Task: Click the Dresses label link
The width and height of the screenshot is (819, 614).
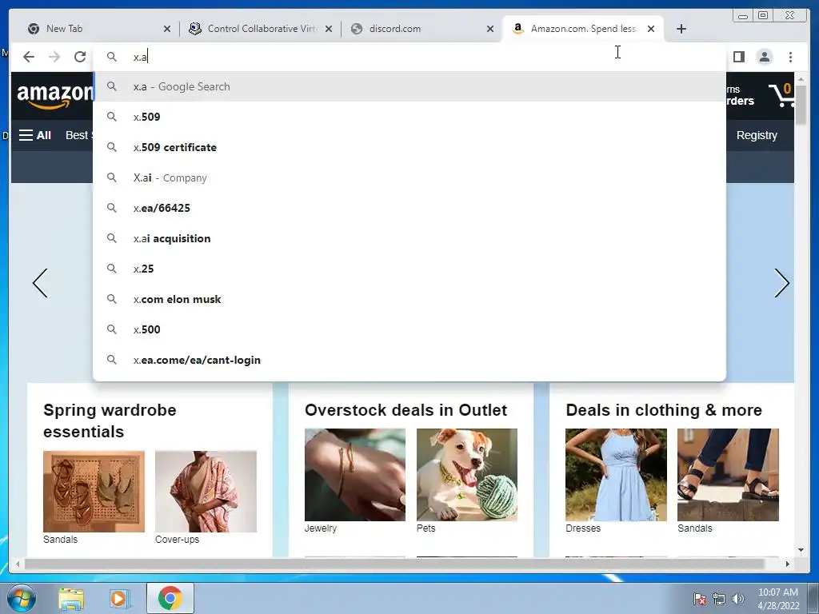Action: [583, 528]
